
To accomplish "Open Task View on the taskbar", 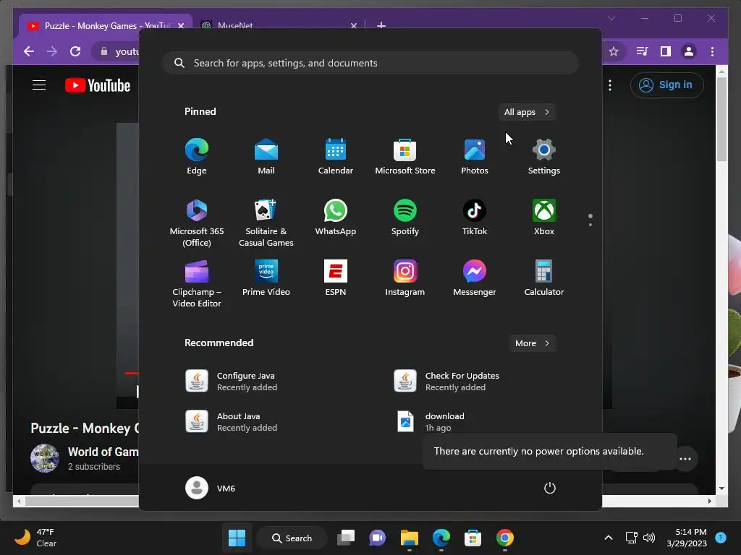I will point(346,538).
